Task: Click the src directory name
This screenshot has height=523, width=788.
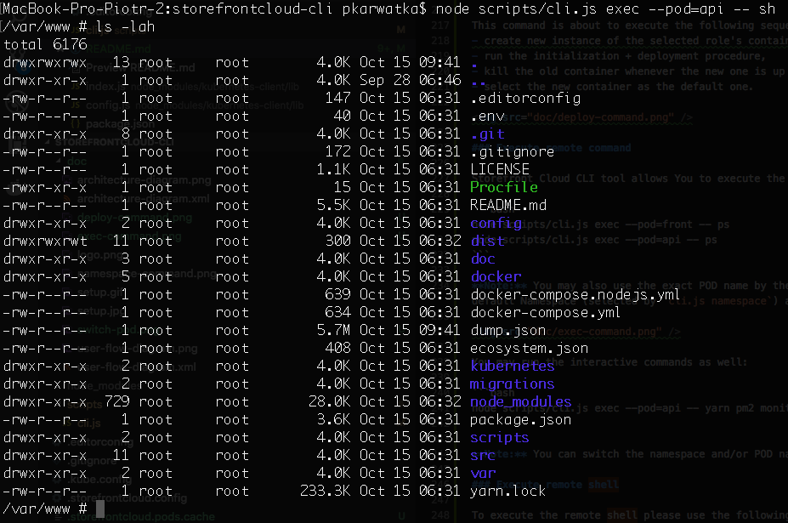Action: click(483, 455)
